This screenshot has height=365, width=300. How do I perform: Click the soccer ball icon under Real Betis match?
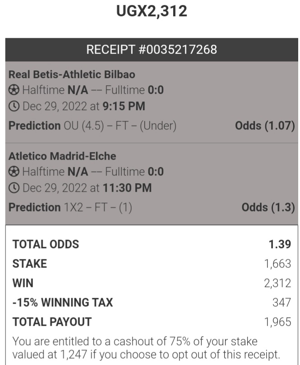(14, 90)
